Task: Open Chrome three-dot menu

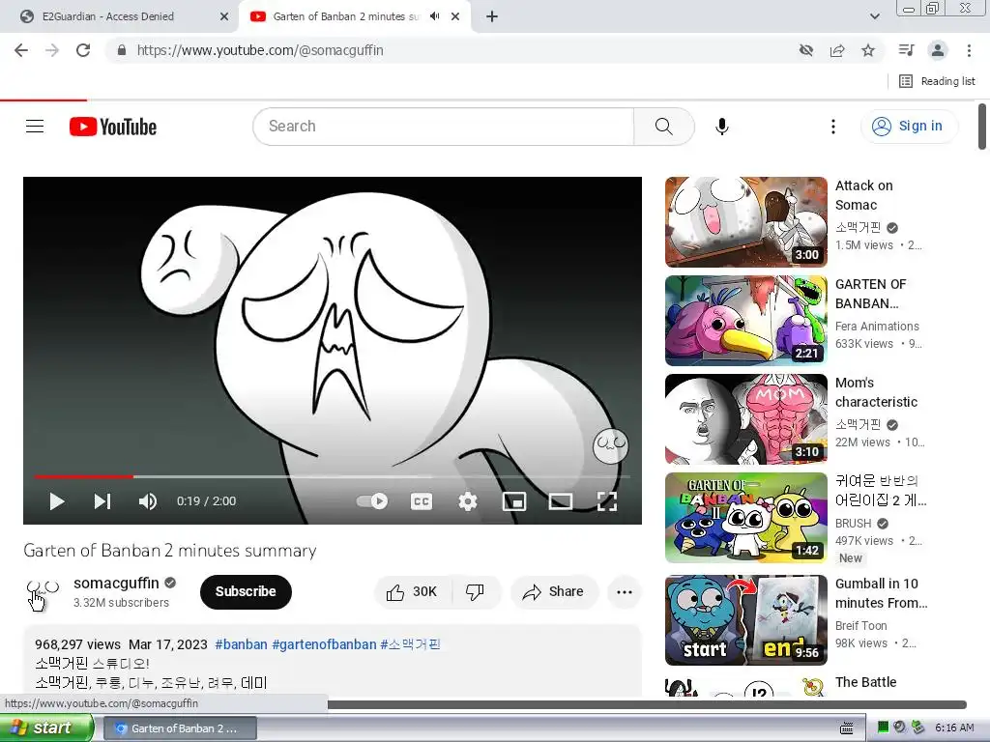Action: [x=969, y=50]
